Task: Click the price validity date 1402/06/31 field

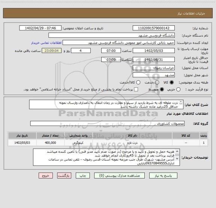Action: [x=154, y=59]
